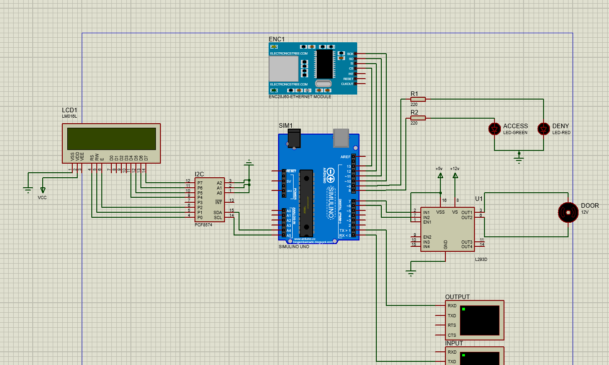Click the INPUT terminal name label
Screen dimensions: 609x365
click(454, 343)
